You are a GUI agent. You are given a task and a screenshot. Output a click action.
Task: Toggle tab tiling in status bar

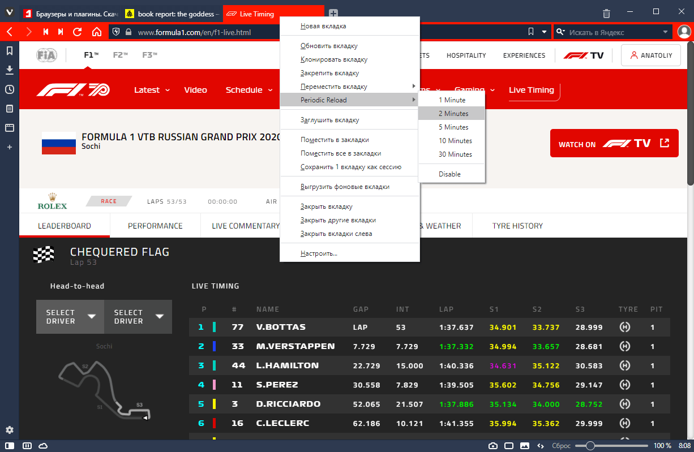pyautogui.click(x=27, y=446)
